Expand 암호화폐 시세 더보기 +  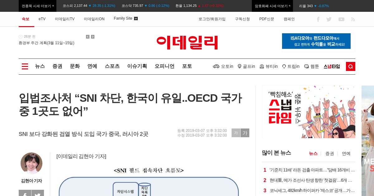[273, 6]
